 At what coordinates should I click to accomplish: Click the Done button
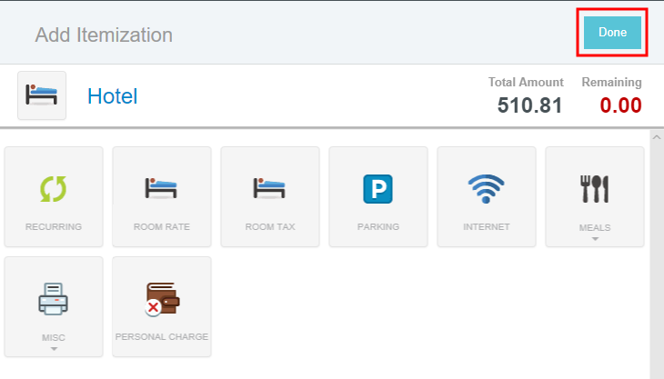coord(612,33)
